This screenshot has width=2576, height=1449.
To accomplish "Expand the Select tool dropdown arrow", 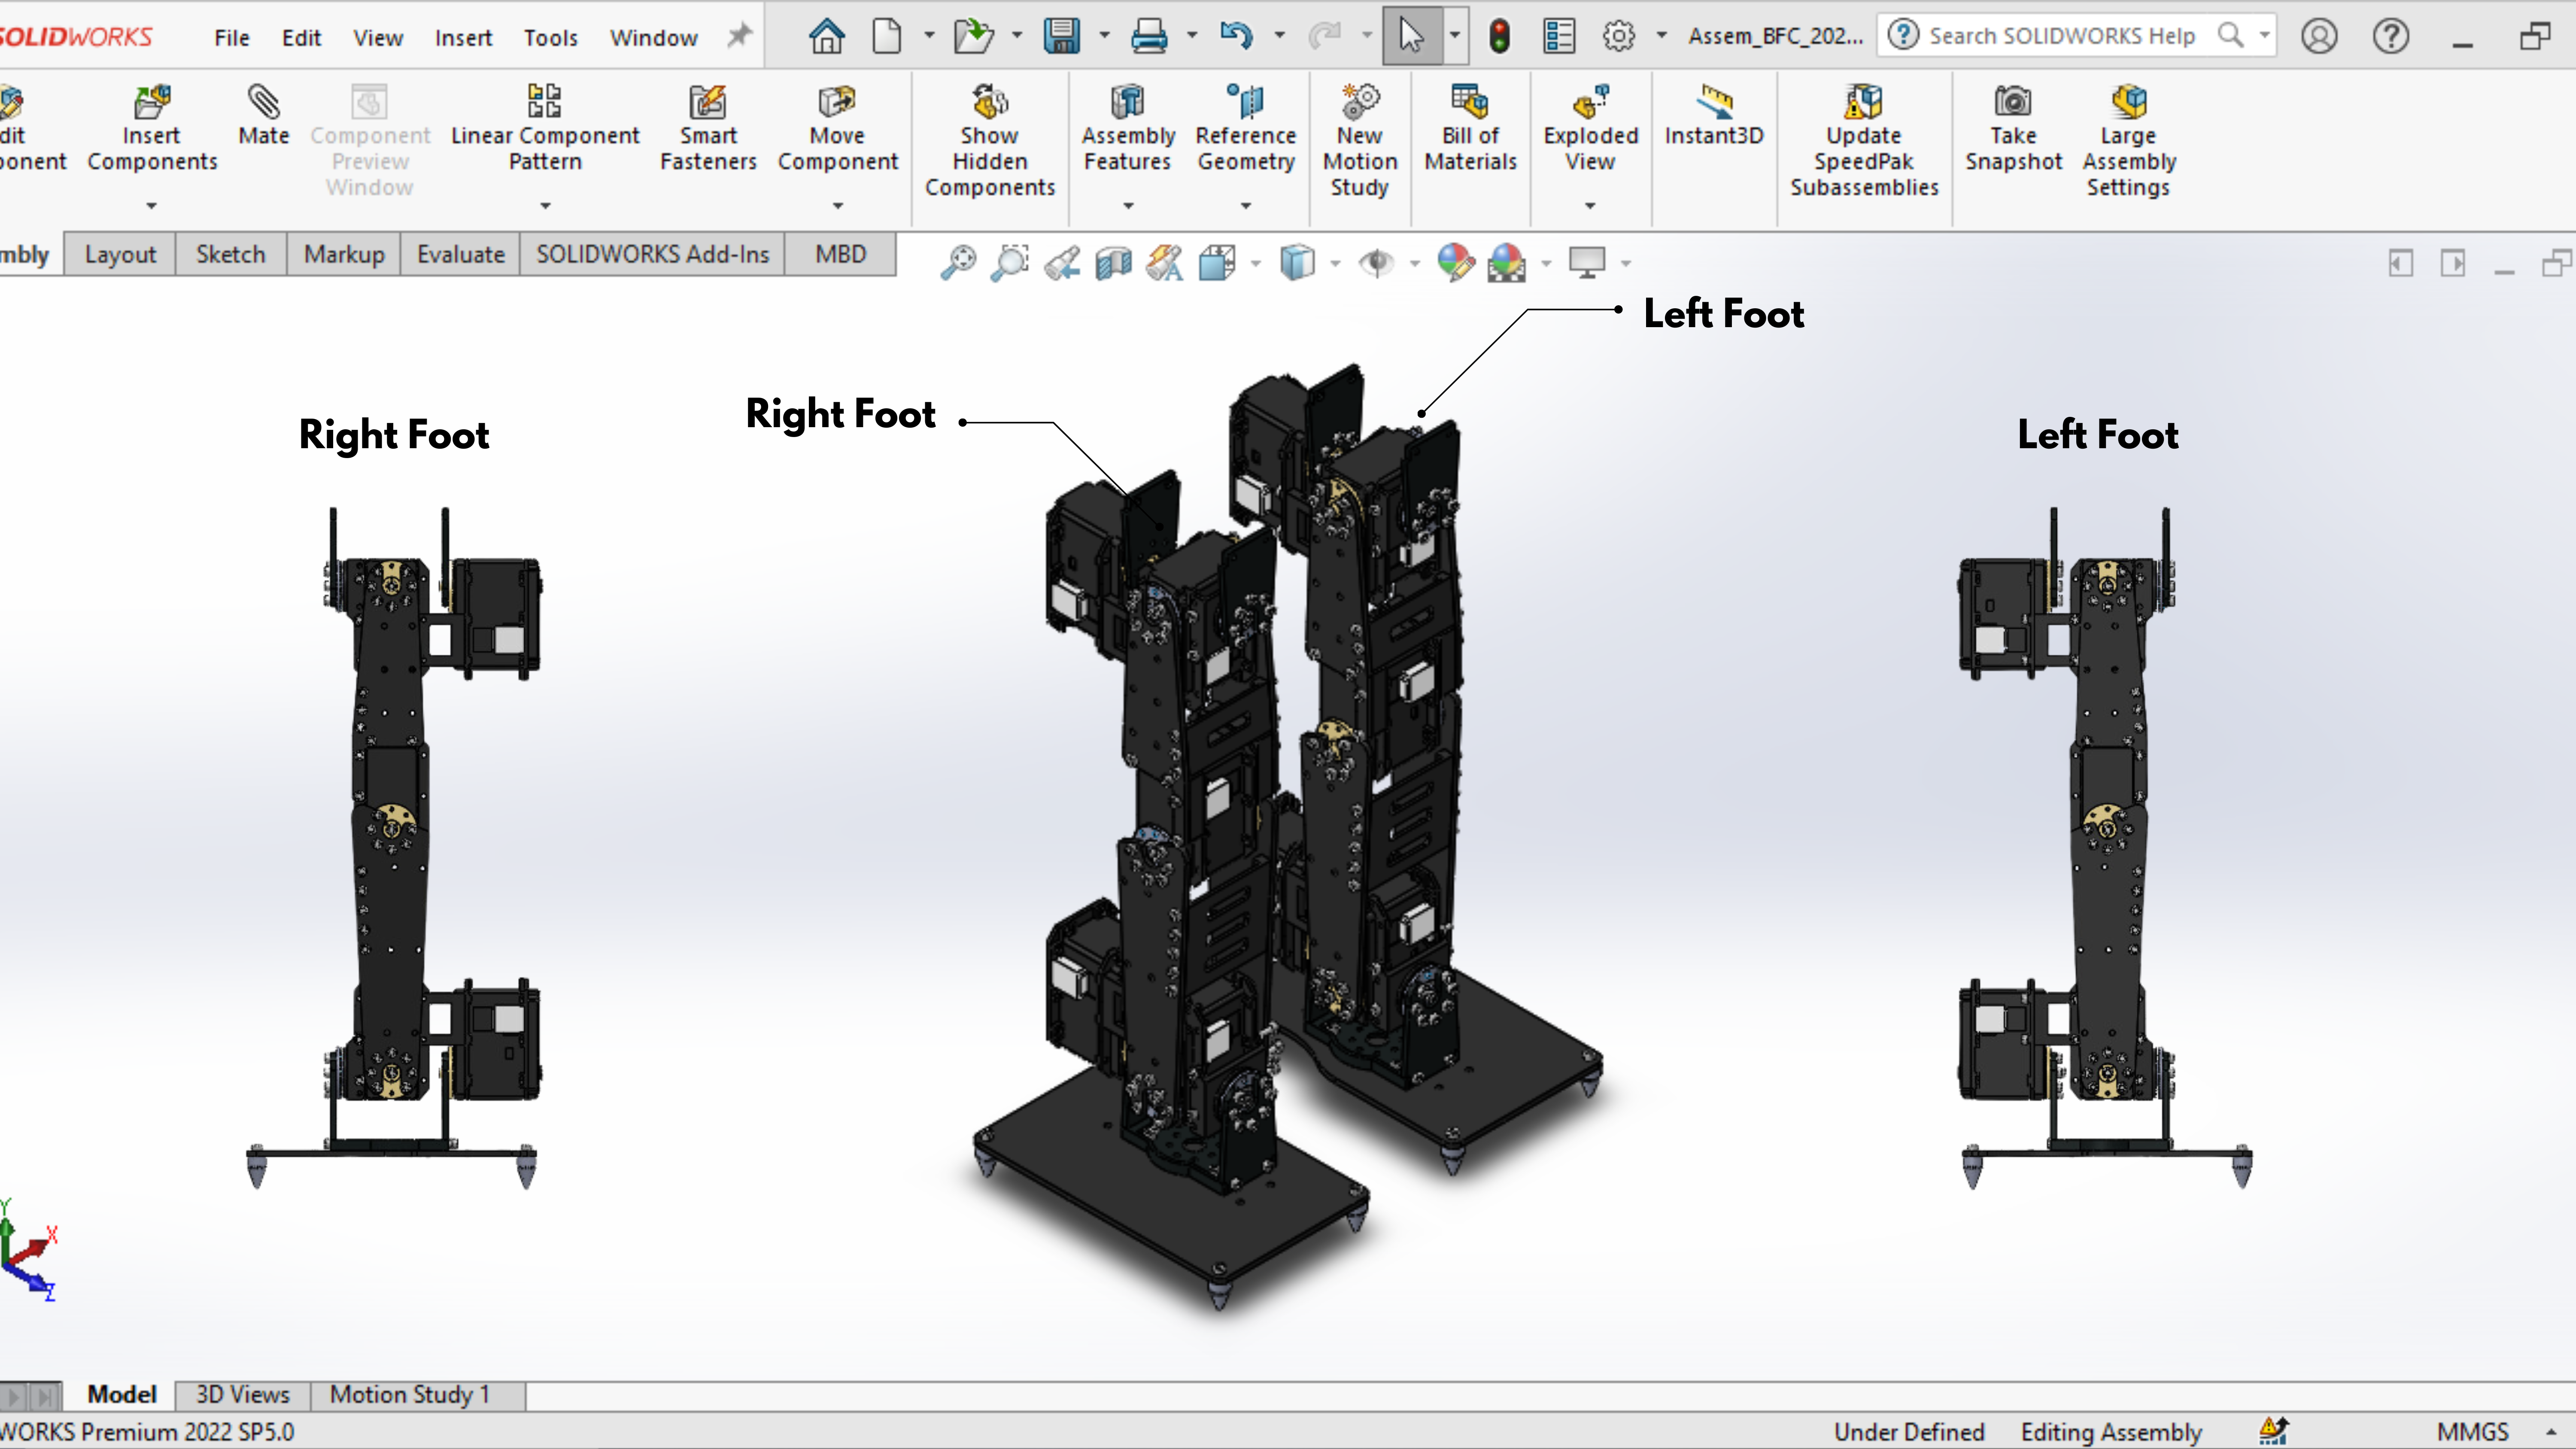I will coord(1455,37).
